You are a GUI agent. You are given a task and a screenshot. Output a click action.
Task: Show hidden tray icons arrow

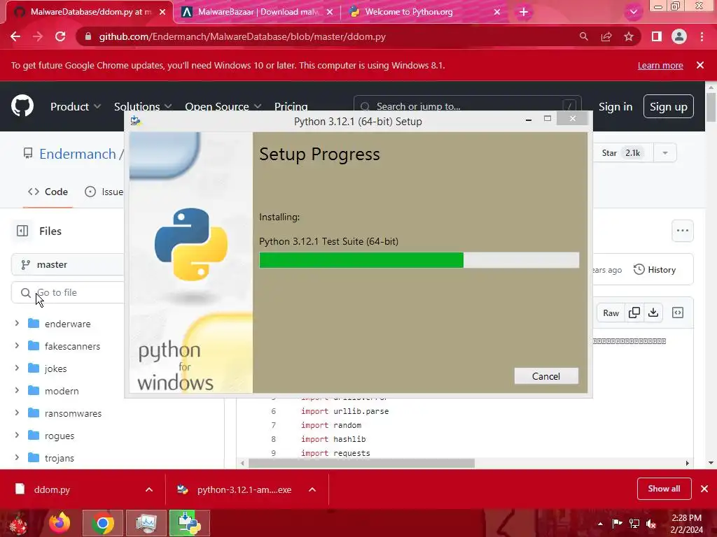pyautogui.click(x=600, y=524)
